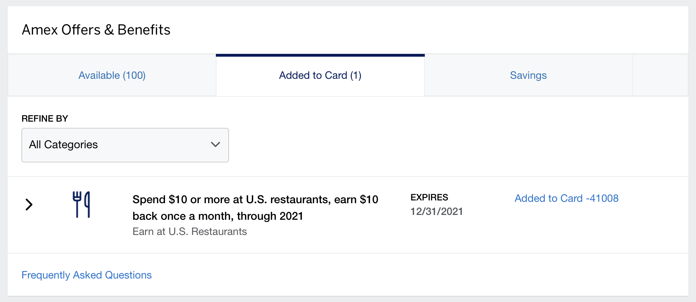This screenshot has width=696, height=302.
Task: Expand the restaurant offer with the chevron arrow
Action: 29,205
